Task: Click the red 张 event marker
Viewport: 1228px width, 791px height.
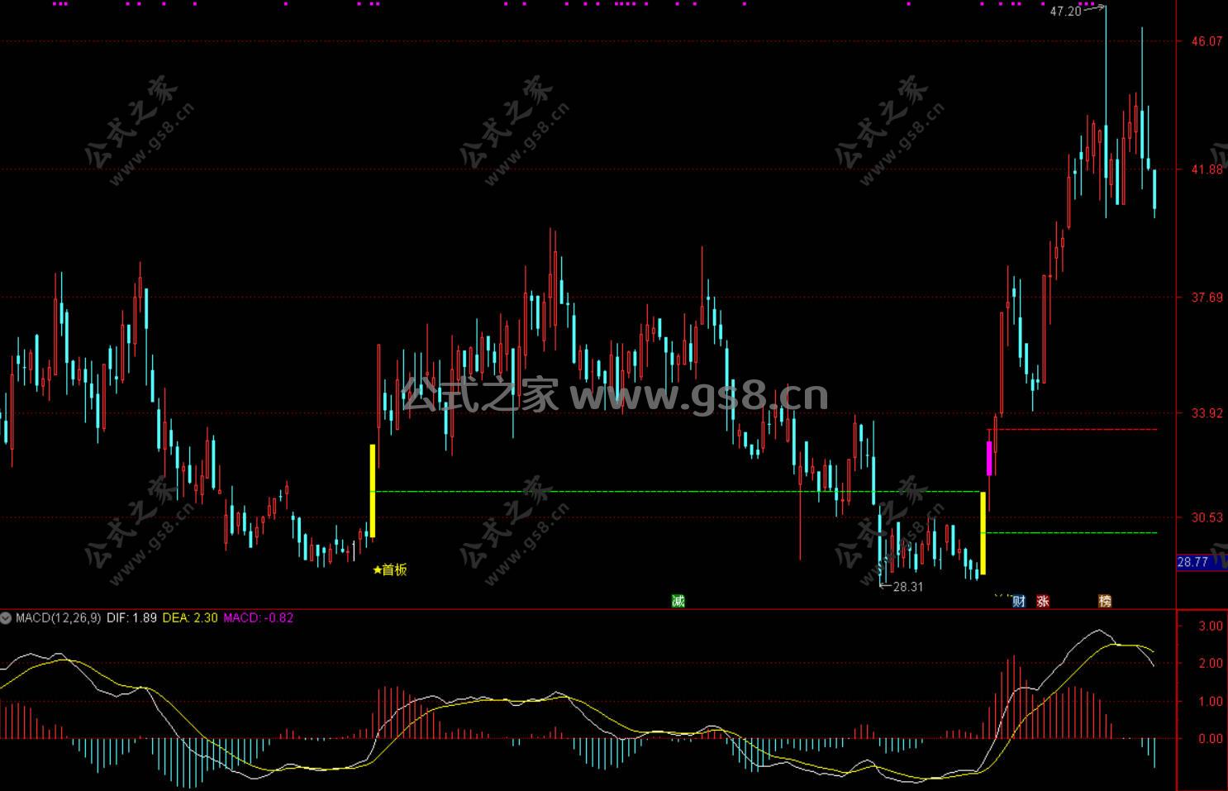Action: (1043, 601)
